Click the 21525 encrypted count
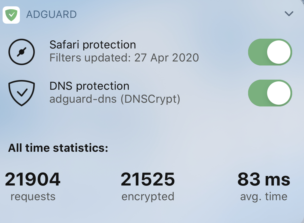The height and width of the screenshot is (223, 304). 148,179
